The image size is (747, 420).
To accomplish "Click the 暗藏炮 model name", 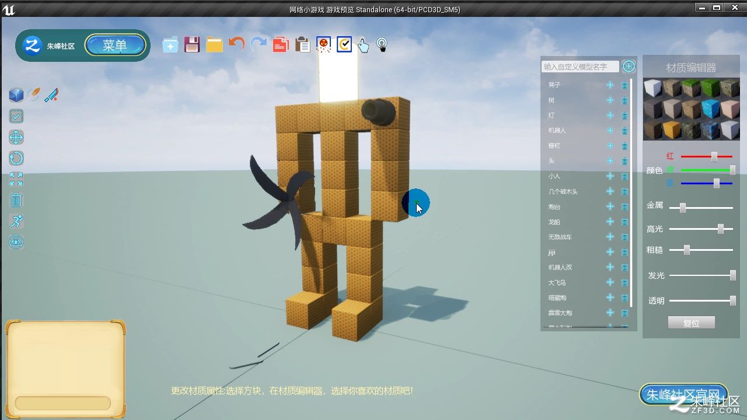I will pyautogui.click(x=557, y=297).
